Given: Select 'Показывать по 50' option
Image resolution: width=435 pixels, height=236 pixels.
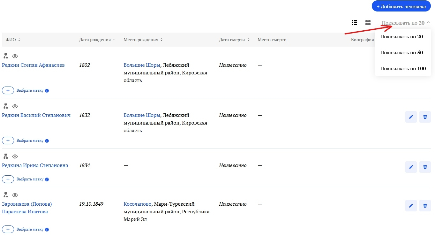Looking at the screenshot, I should tap(401, 53).
